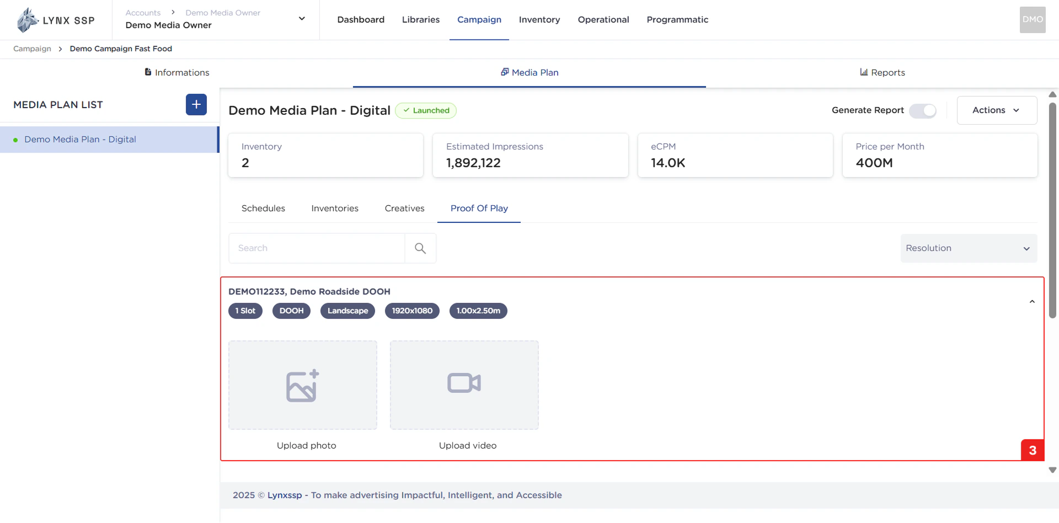Click the 1.00x2.50m tag
The width and height of the screenshot is (1059, 523).
tap(478, 311)
